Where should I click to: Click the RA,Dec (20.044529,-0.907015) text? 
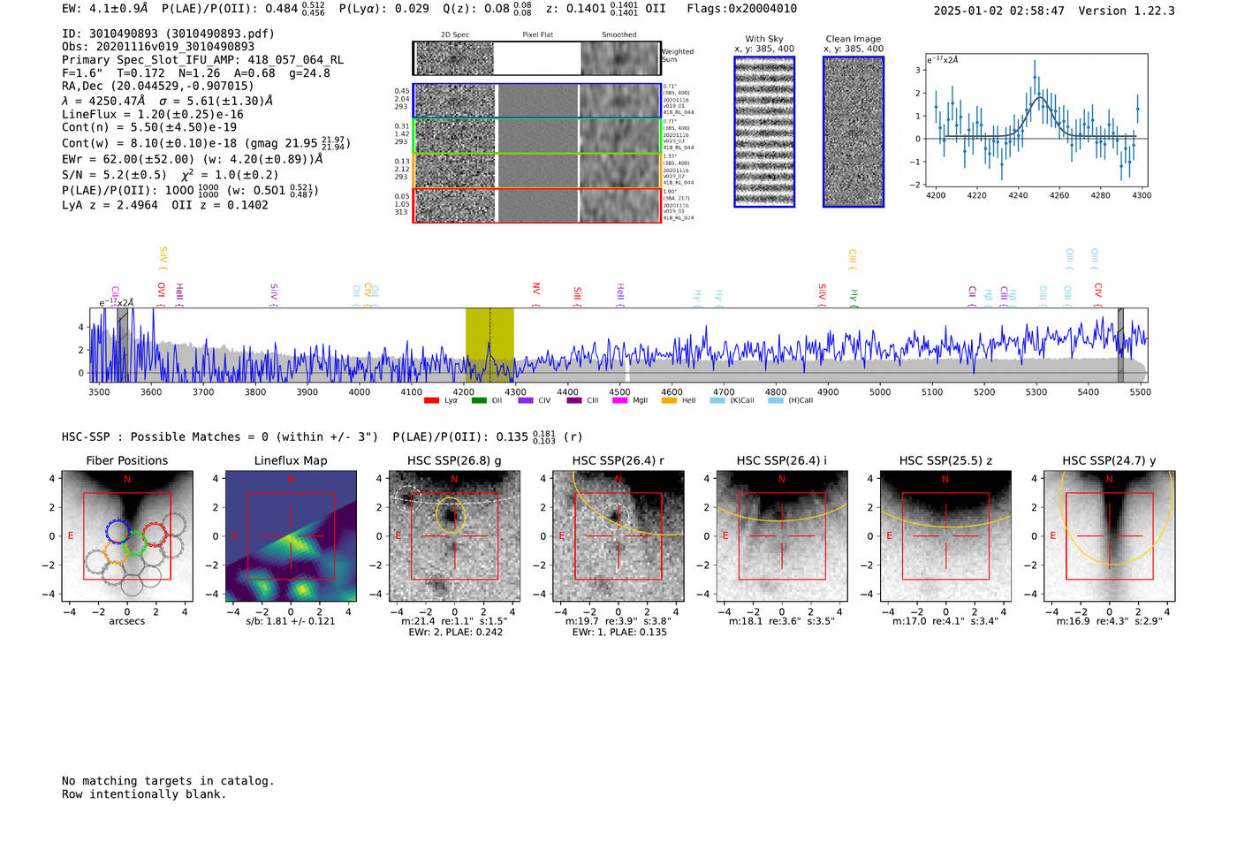pos(158,86)
